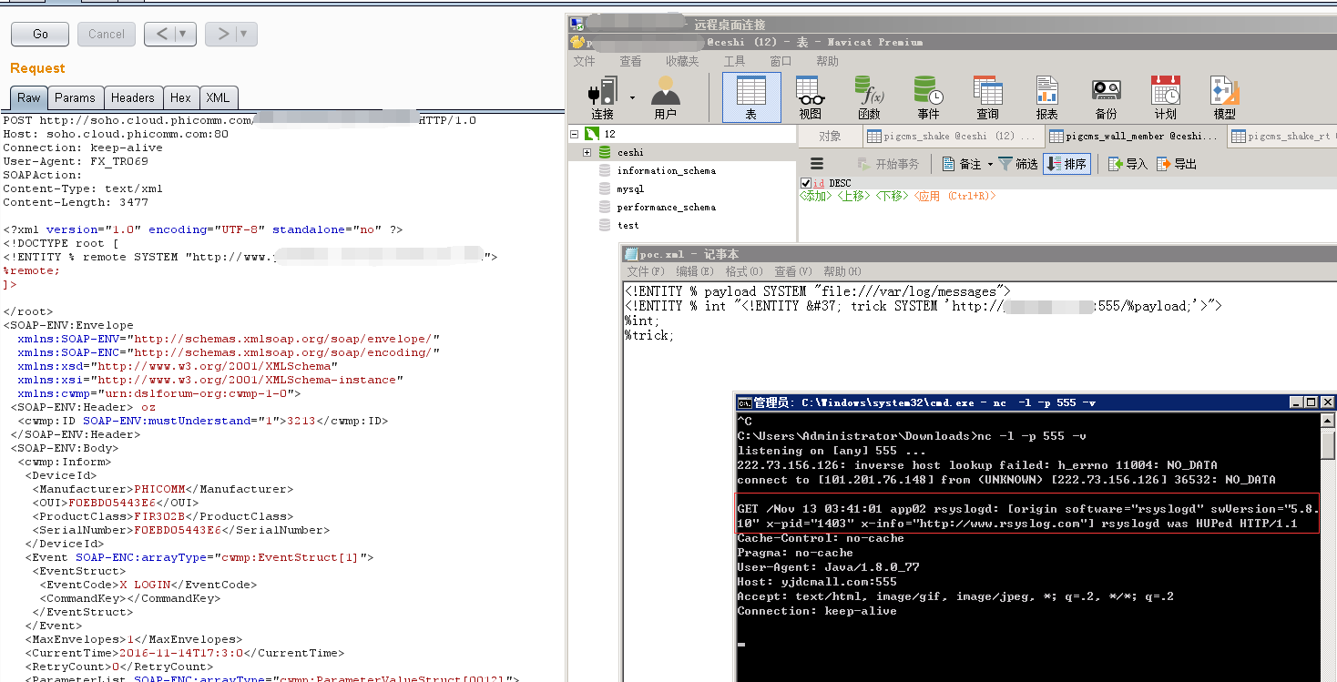Image resolution: width=1337 pixels, height=682 pixels.
Task: Select the information_schema database
Action: pos(667,170)
